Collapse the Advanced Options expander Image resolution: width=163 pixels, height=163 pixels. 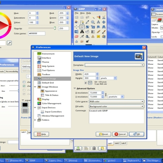[75, 88]
